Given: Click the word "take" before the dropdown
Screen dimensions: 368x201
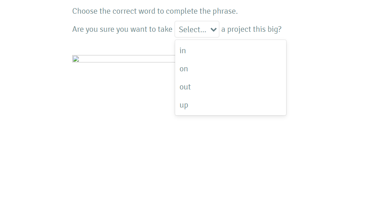Looking at the screenshot, I should [165, 29].
